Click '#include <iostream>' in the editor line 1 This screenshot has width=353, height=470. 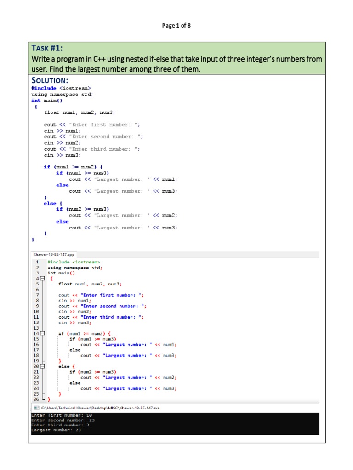(74, 262)
